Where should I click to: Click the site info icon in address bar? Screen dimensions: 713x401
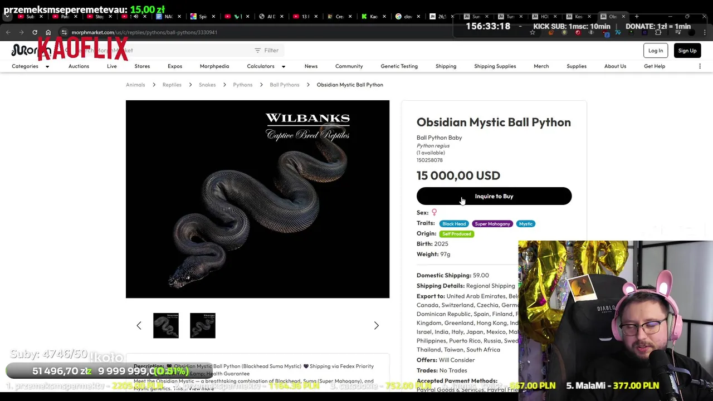coord(64,32)
